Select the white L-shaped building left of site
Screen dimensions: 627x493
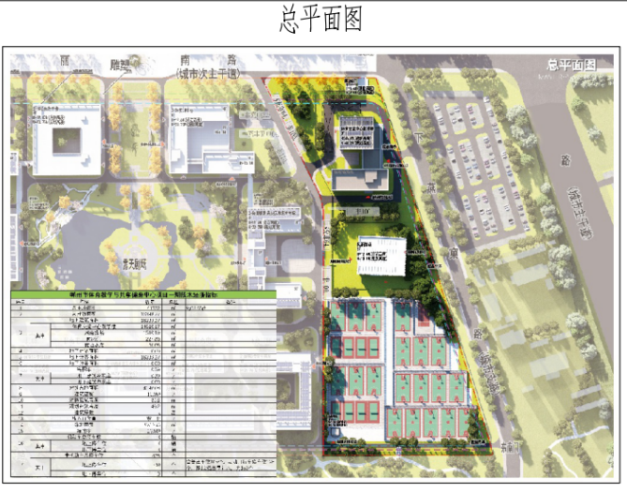click(x=200, y=141)
